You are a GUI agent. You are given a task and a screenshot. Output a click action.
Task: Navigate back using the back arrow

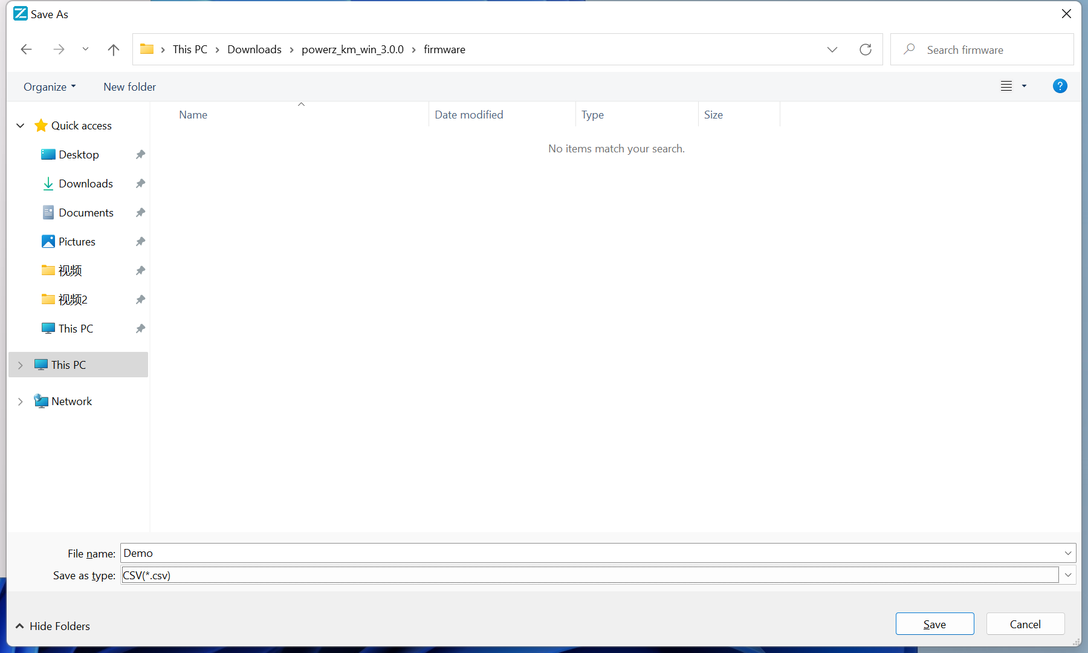pos(26,49)
